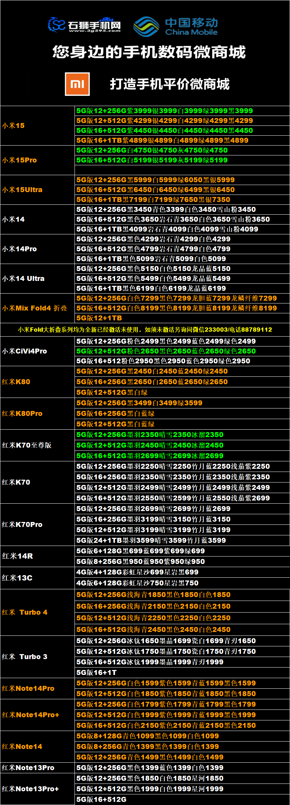Select the 小米14Pro model cell
The image size is (290, 805).
point(38,249)
